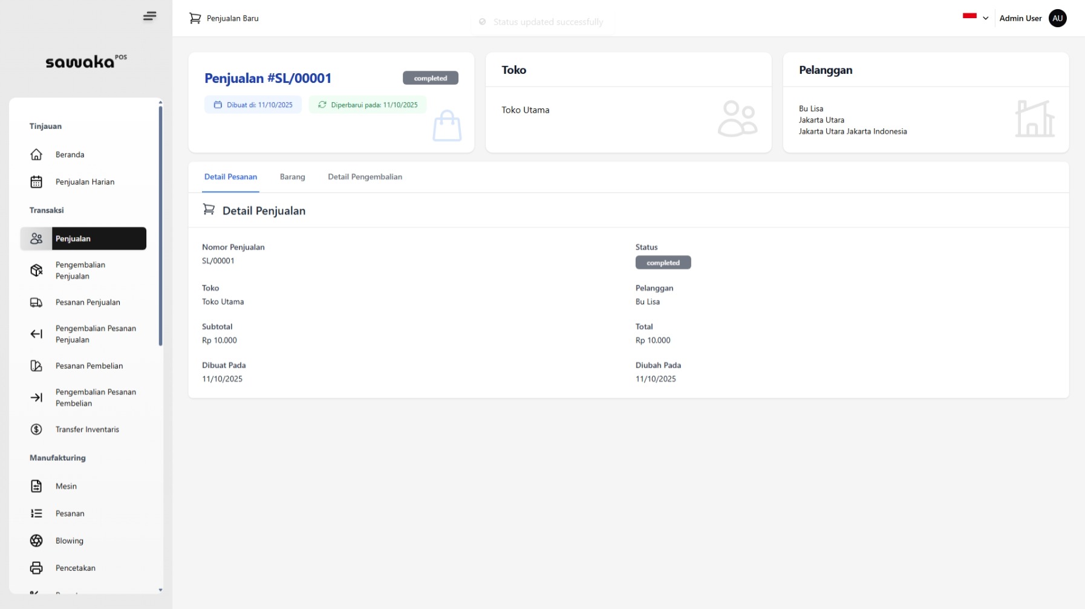Click the completed status badge in header

pos(430,79)
